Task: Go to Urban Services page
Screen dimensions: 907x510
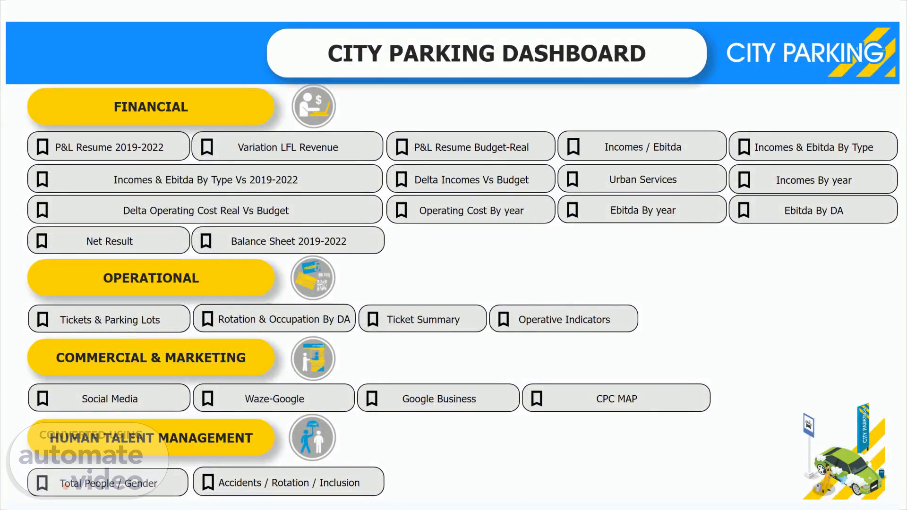Action: [642, 179]
